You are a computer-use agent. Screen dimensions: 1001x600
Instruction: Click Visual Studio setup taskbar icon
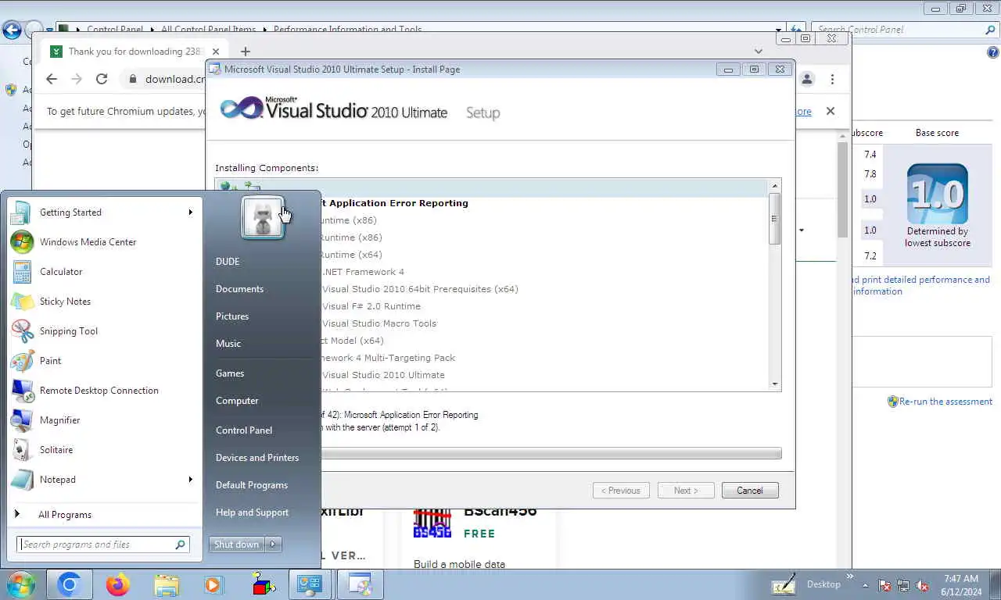[360, 584]
